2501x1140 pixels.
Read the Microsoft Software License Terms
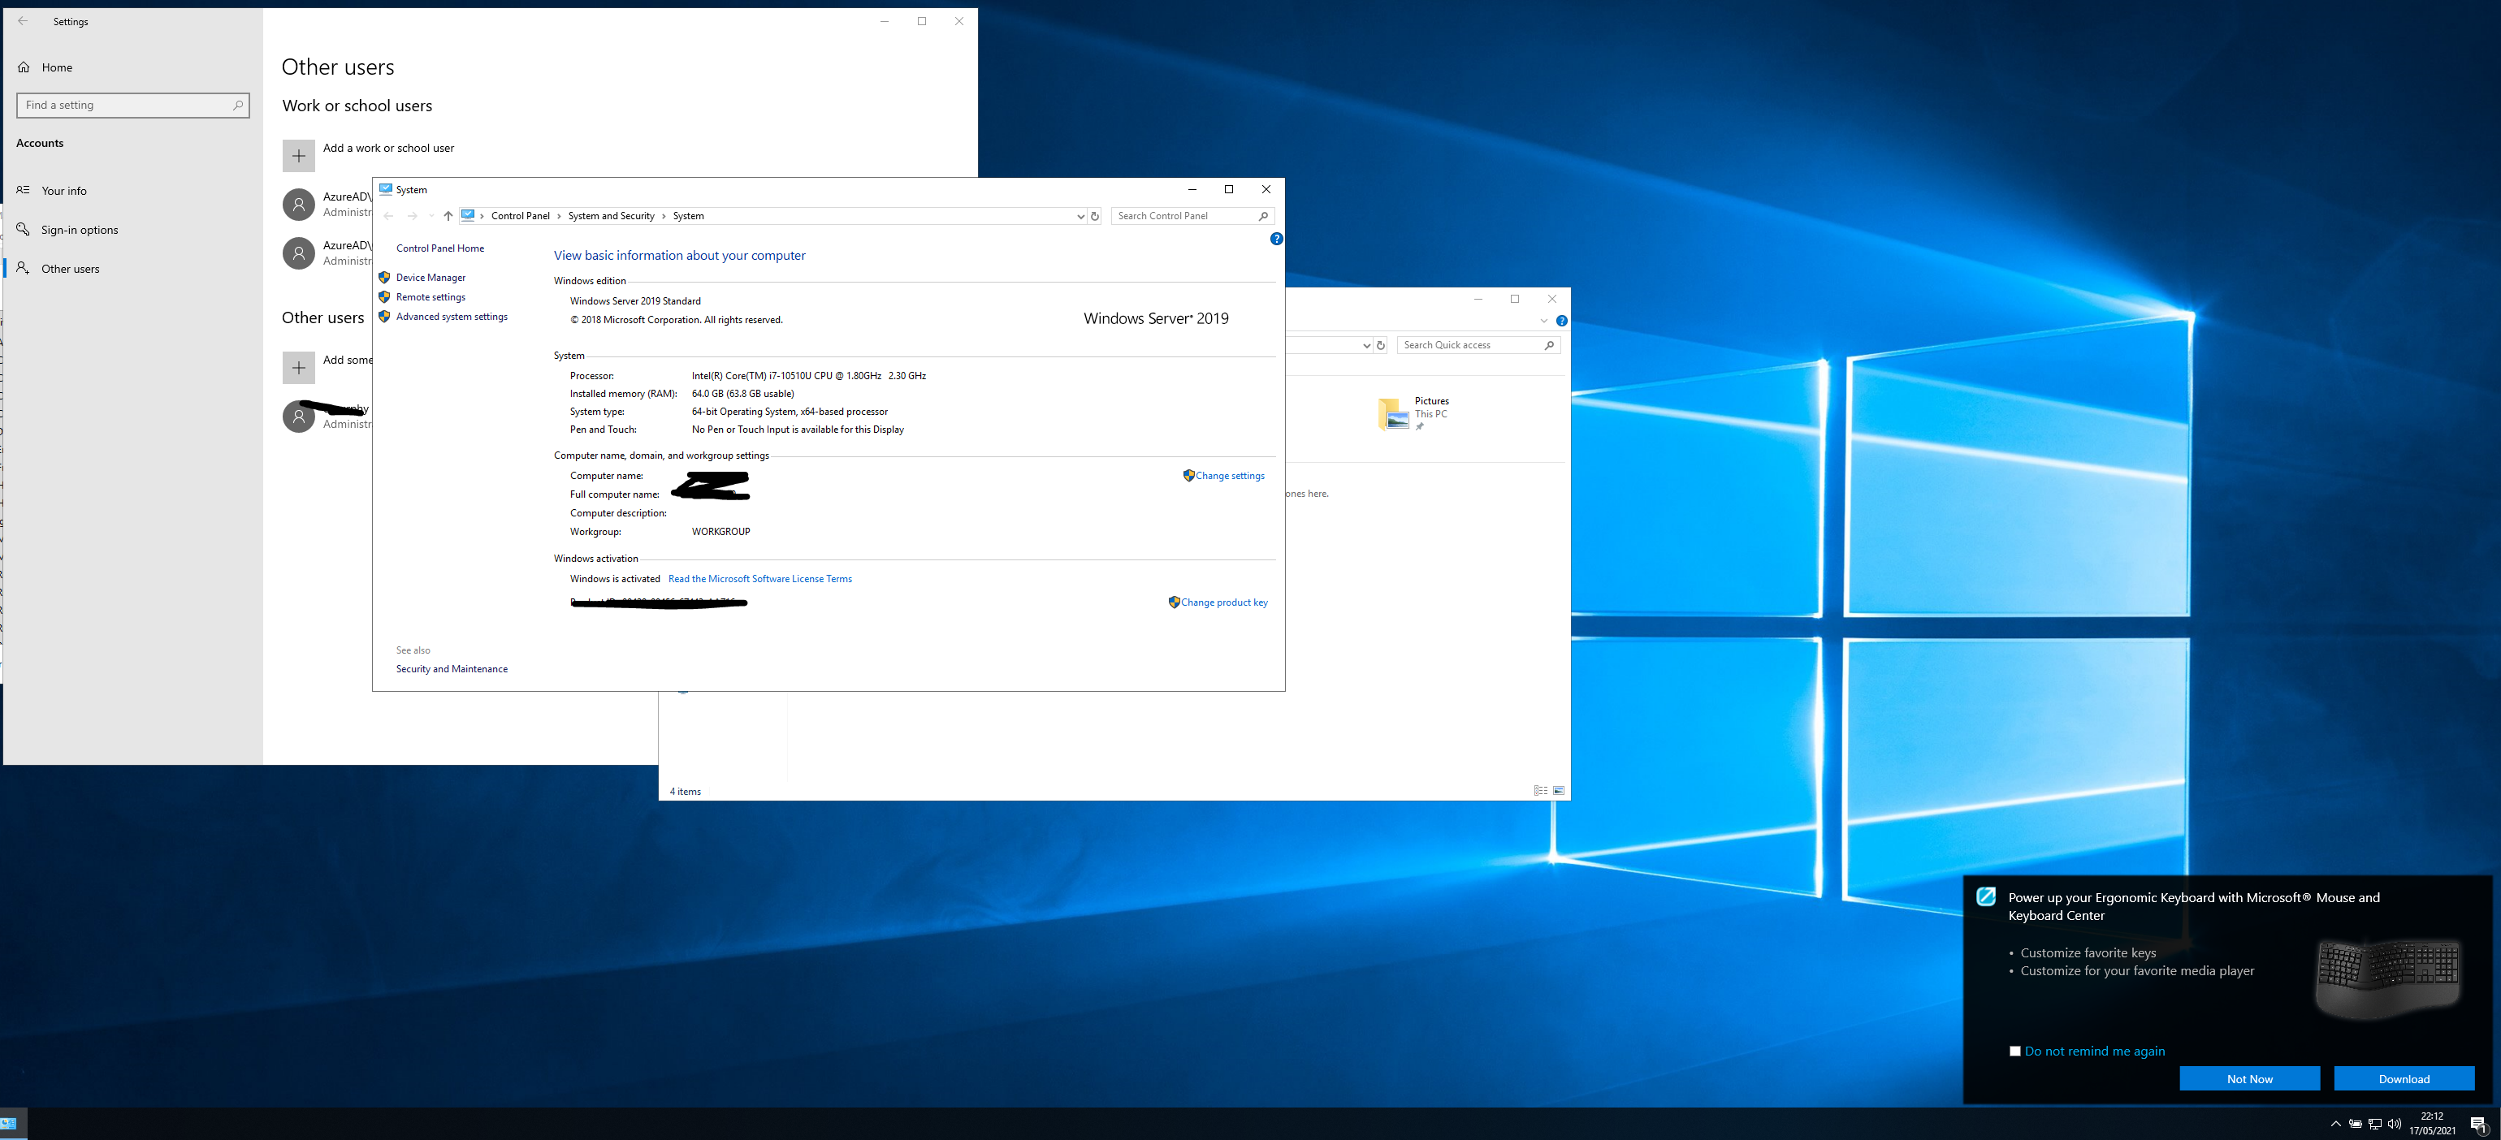(760, 578)
